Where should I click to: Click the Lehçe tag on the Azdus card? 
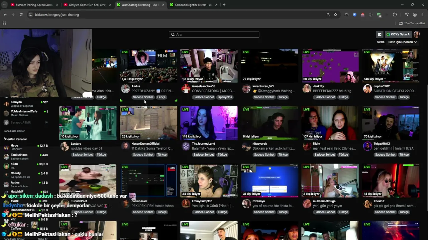[162, 97]
